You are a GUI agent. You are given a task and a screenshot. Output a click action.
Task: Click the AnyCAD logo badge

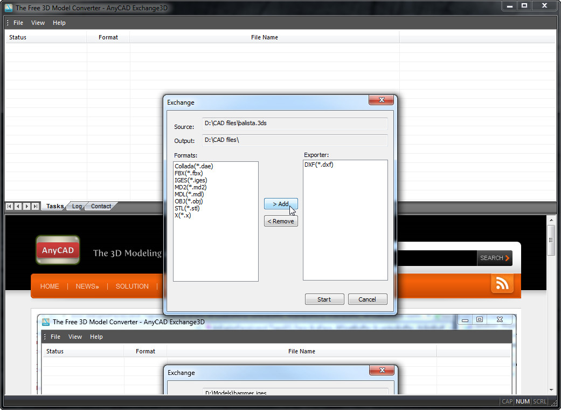58,250
